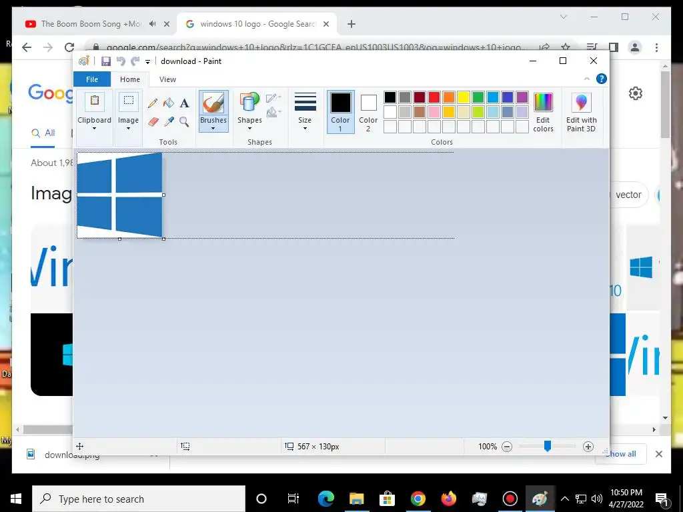The width and height of the screenshot is (683, 512).
Task: Click Edit with Paint 3D icon
Action: (x=581, y=103)
